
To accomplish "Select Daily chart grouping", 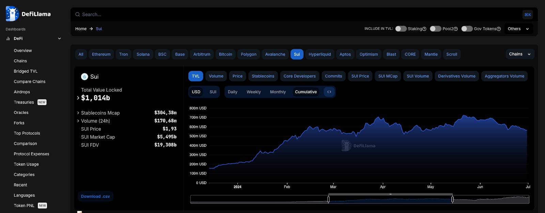I will (x=233, y=92).
